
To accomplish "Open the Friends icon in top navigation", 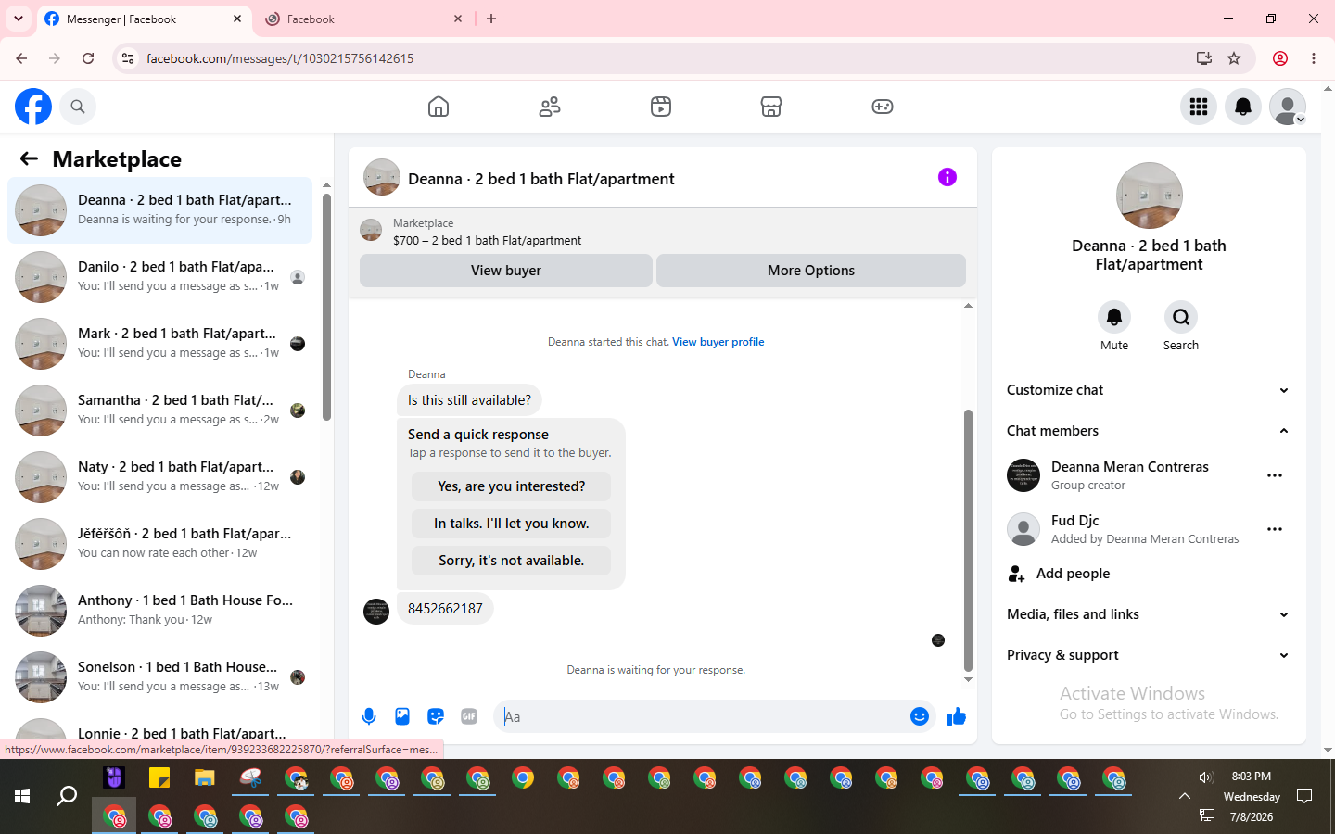I will (x=550, y=107).
